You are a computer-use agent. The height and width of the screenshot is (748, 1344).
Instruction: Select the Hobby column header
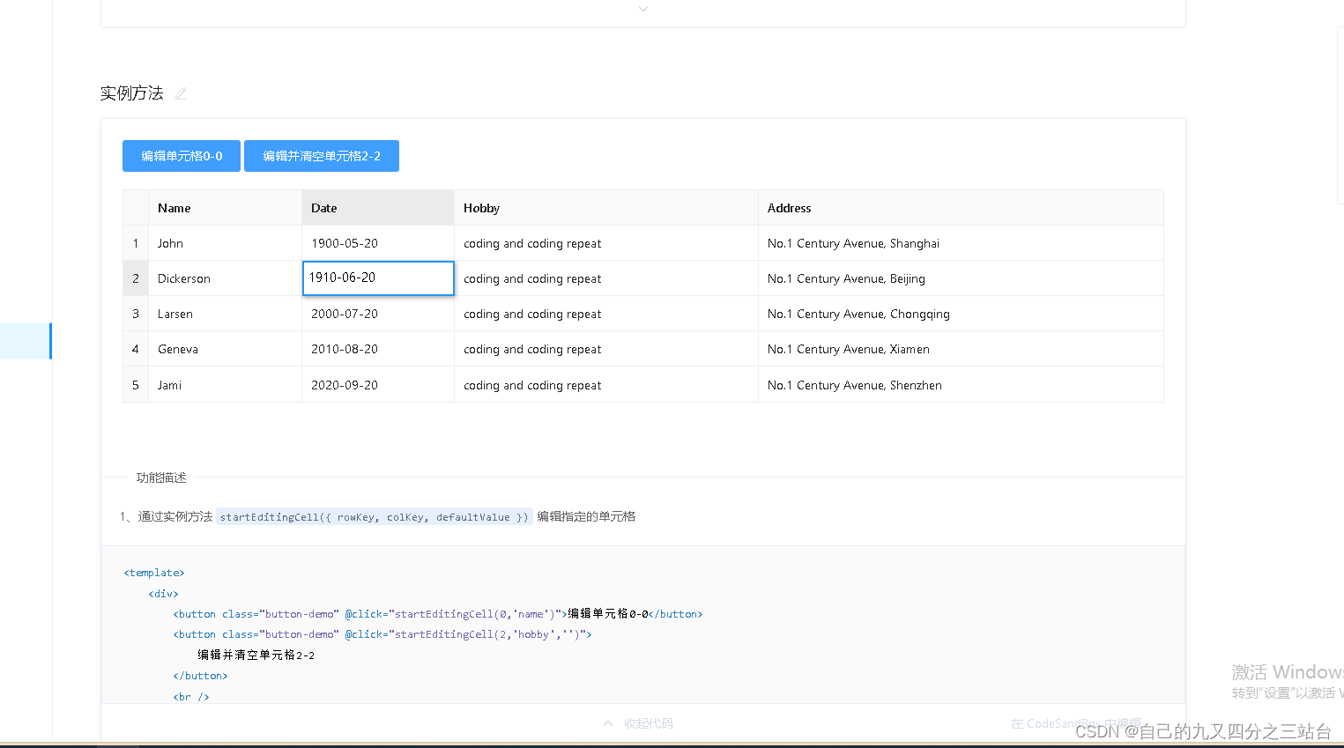(606, 208)
